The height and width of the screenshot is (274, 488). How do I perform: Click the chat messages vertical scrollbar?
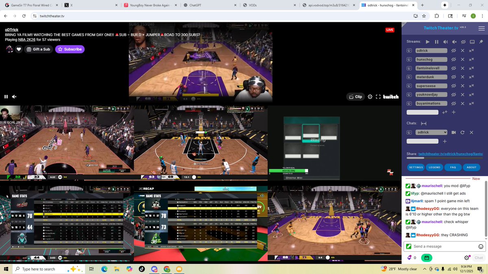(x=486, y=208)
